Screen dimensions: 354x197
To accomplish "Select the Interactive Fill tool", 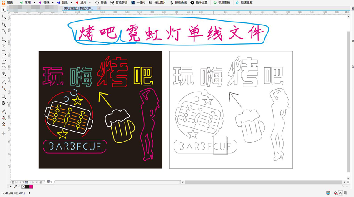I will (4, 117).
